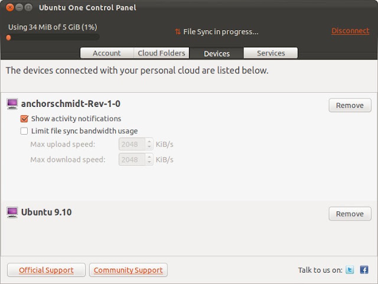
Task: Remove the anchorschmidt-Rev-1-0 device
Action: (350, 105)
